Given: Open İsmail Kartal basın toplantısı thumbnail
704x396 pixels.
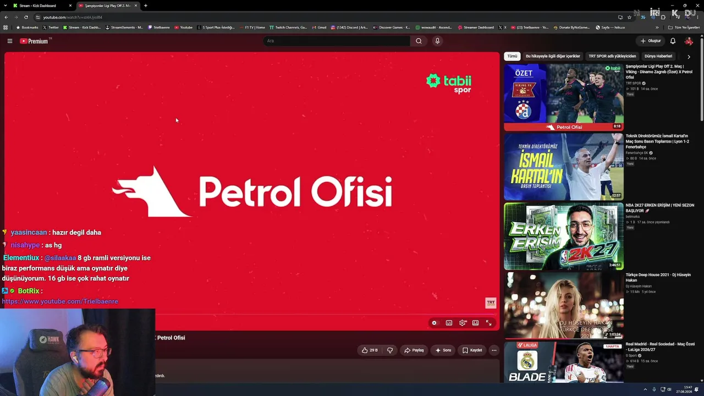Looking at the screenshot, I should [564, 167].
